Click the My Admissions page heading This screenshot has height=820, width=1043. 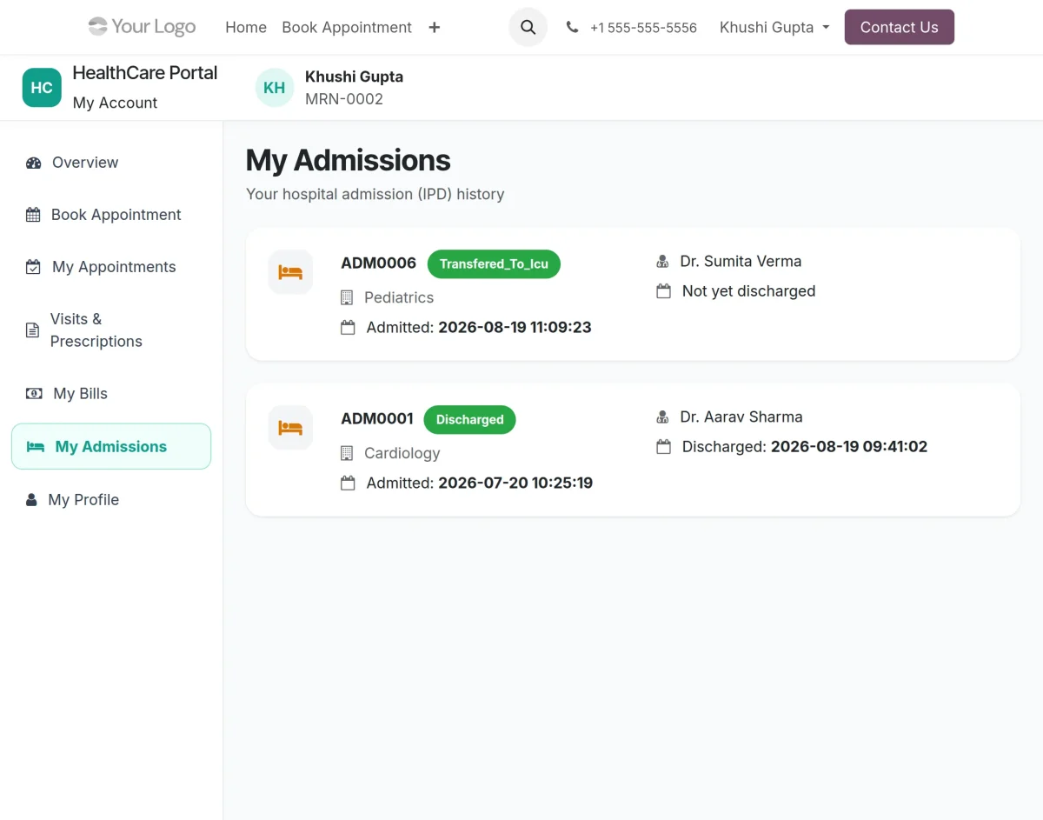(x=349, y=160)
